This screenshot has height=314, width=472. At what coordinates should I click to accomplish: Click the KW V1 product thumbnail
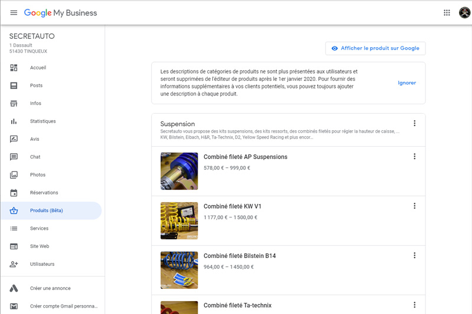[179, 220]
